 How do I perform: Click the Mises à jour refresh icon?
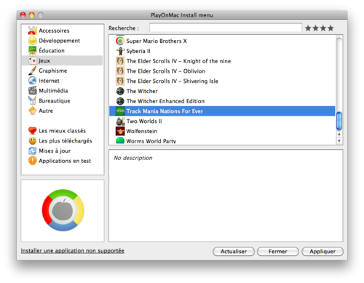[32, 151]
